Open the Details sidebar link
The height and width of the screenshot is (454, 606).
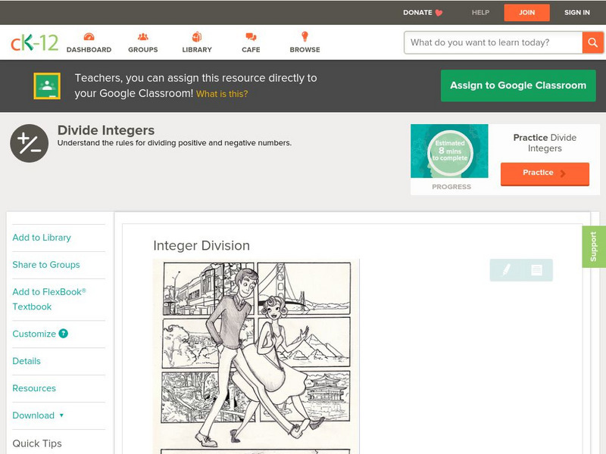tap(27, 361)
